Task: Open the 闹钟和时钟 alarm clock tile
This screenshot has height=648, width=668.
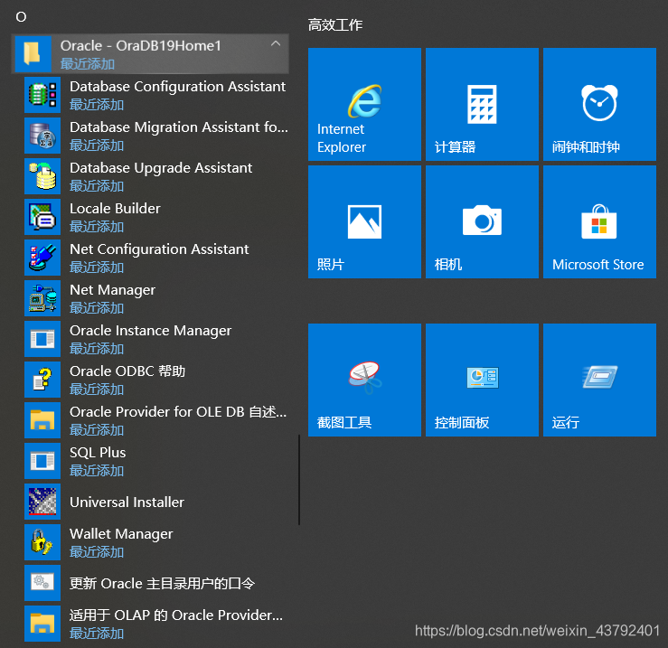Action: coord(599,104)
